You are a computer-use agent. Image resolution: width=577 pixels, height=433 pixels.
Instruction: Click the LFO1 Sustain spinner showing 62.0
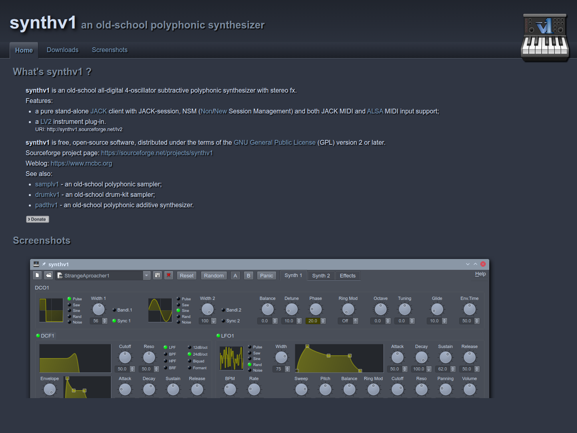[x=446, y=369]
